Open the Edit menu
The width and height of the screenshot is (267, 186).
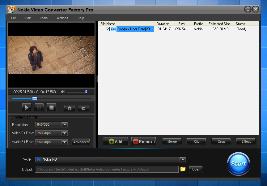coord(28,18)
